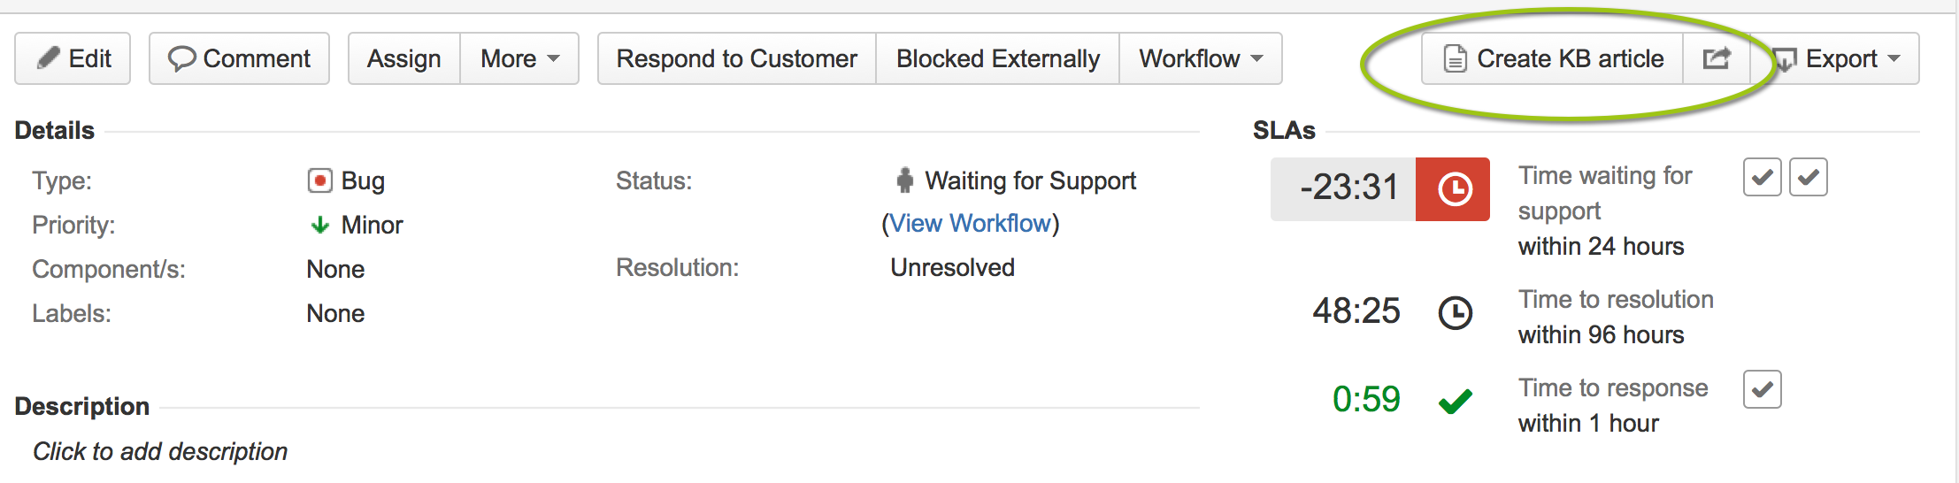
Task: Toggle the Time to response checkbox
Action: coord(1762,389)
